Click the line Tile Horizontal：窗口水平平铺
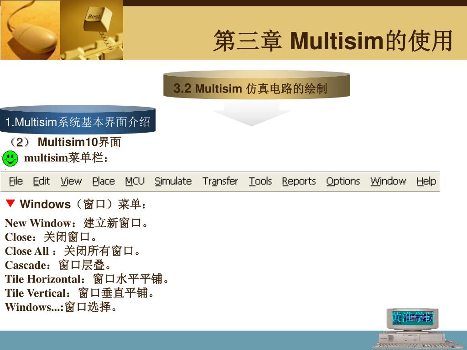This screenshot has width=467, height=350. click(87, 279)
